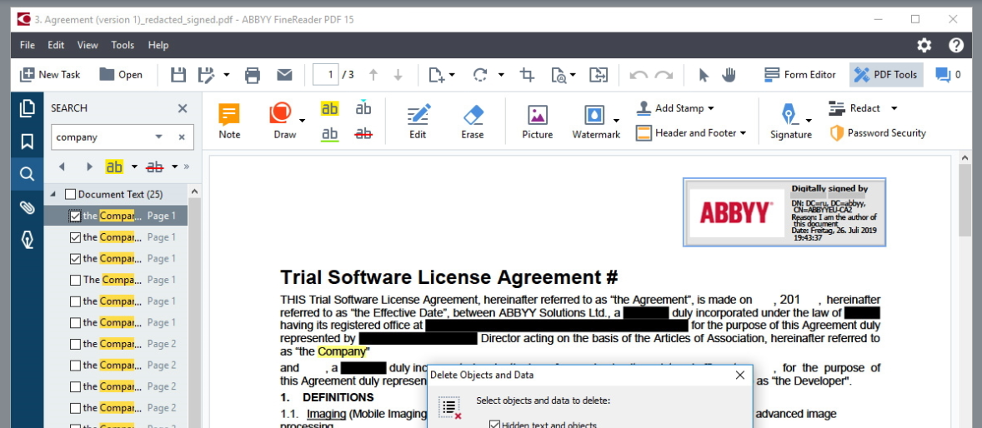Toggle the Document Text (25) checkbox
The height and width of the screenshot is (428, 982).
71,195
